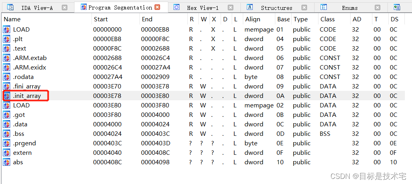Click the .plt segment row icon
Image resolution: width=412 pixels, height=184 pixels.
[6, 39]
